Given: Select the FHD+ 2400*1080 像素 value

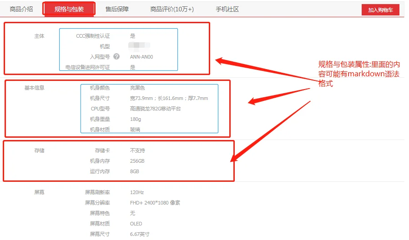Looking at the screenshot, I should [155, 203].
